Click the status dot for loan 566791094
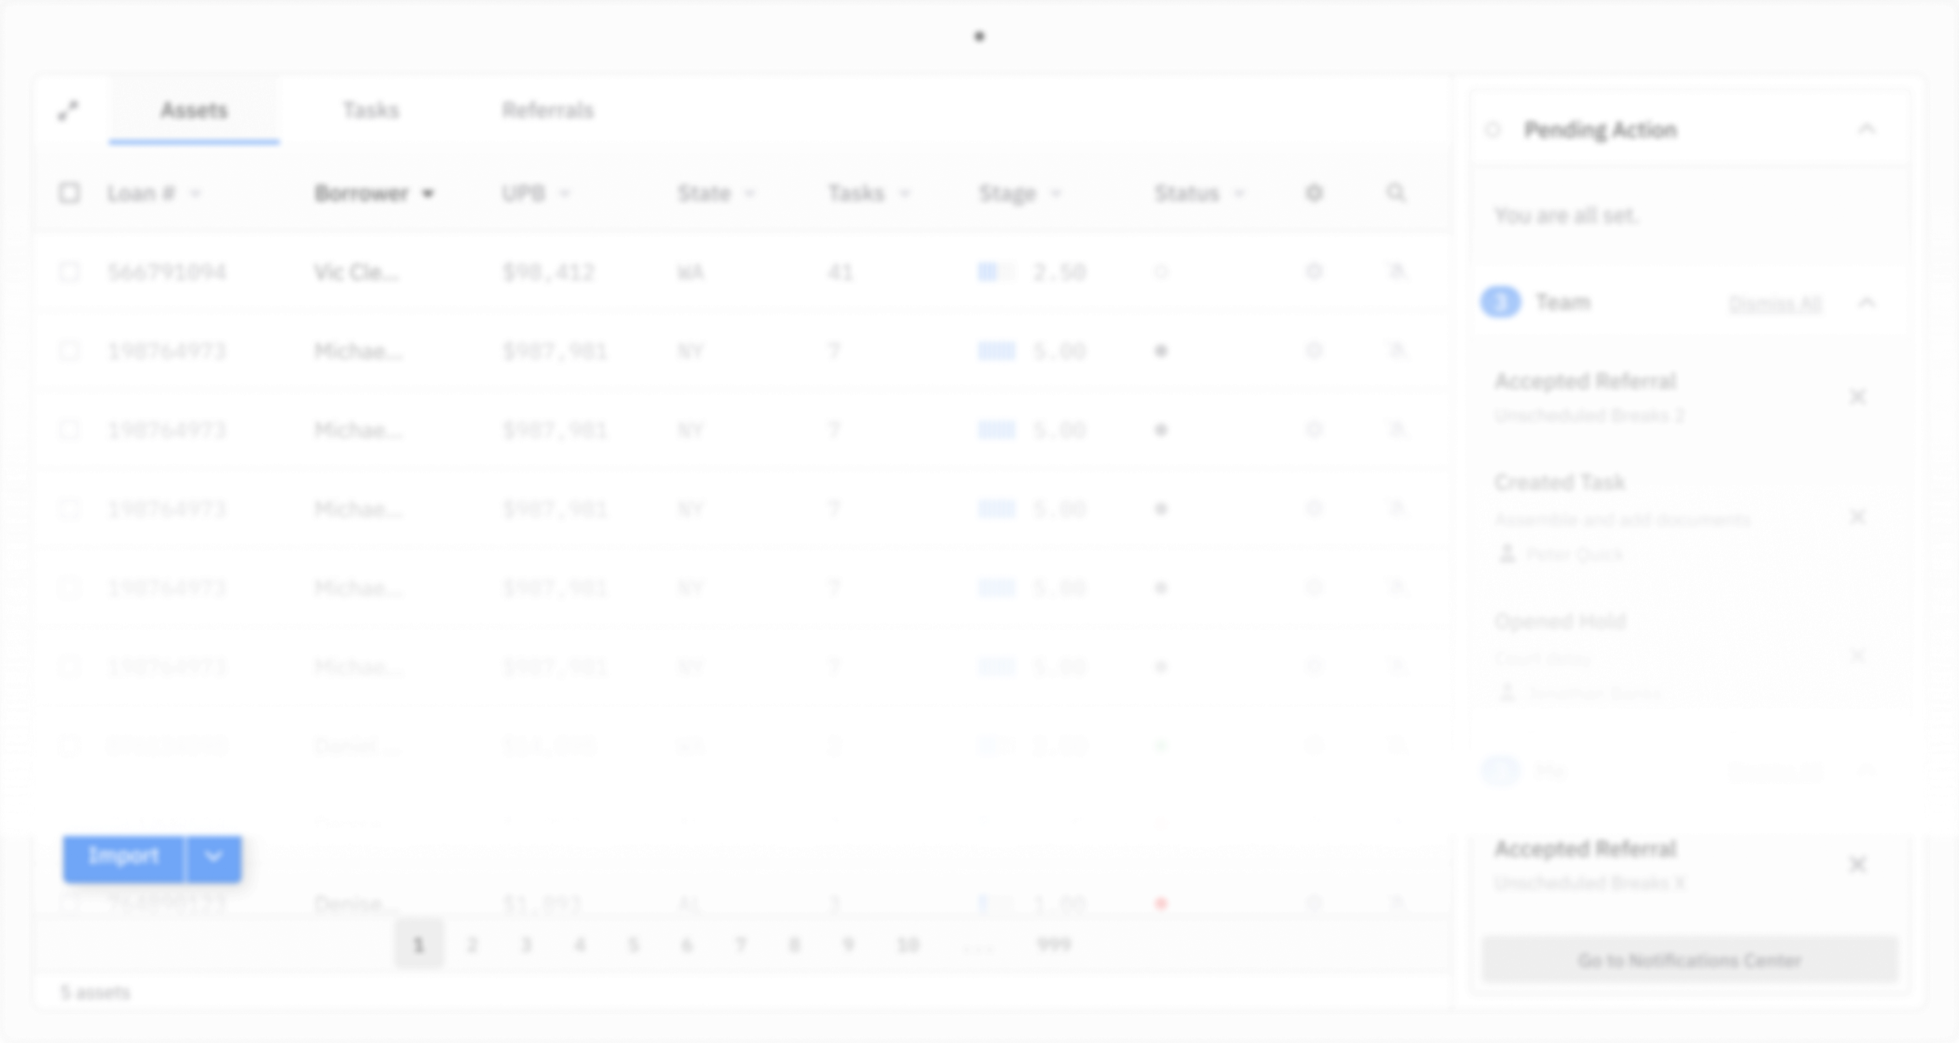The image size is (1959, 1043). tap(1160, 272)
